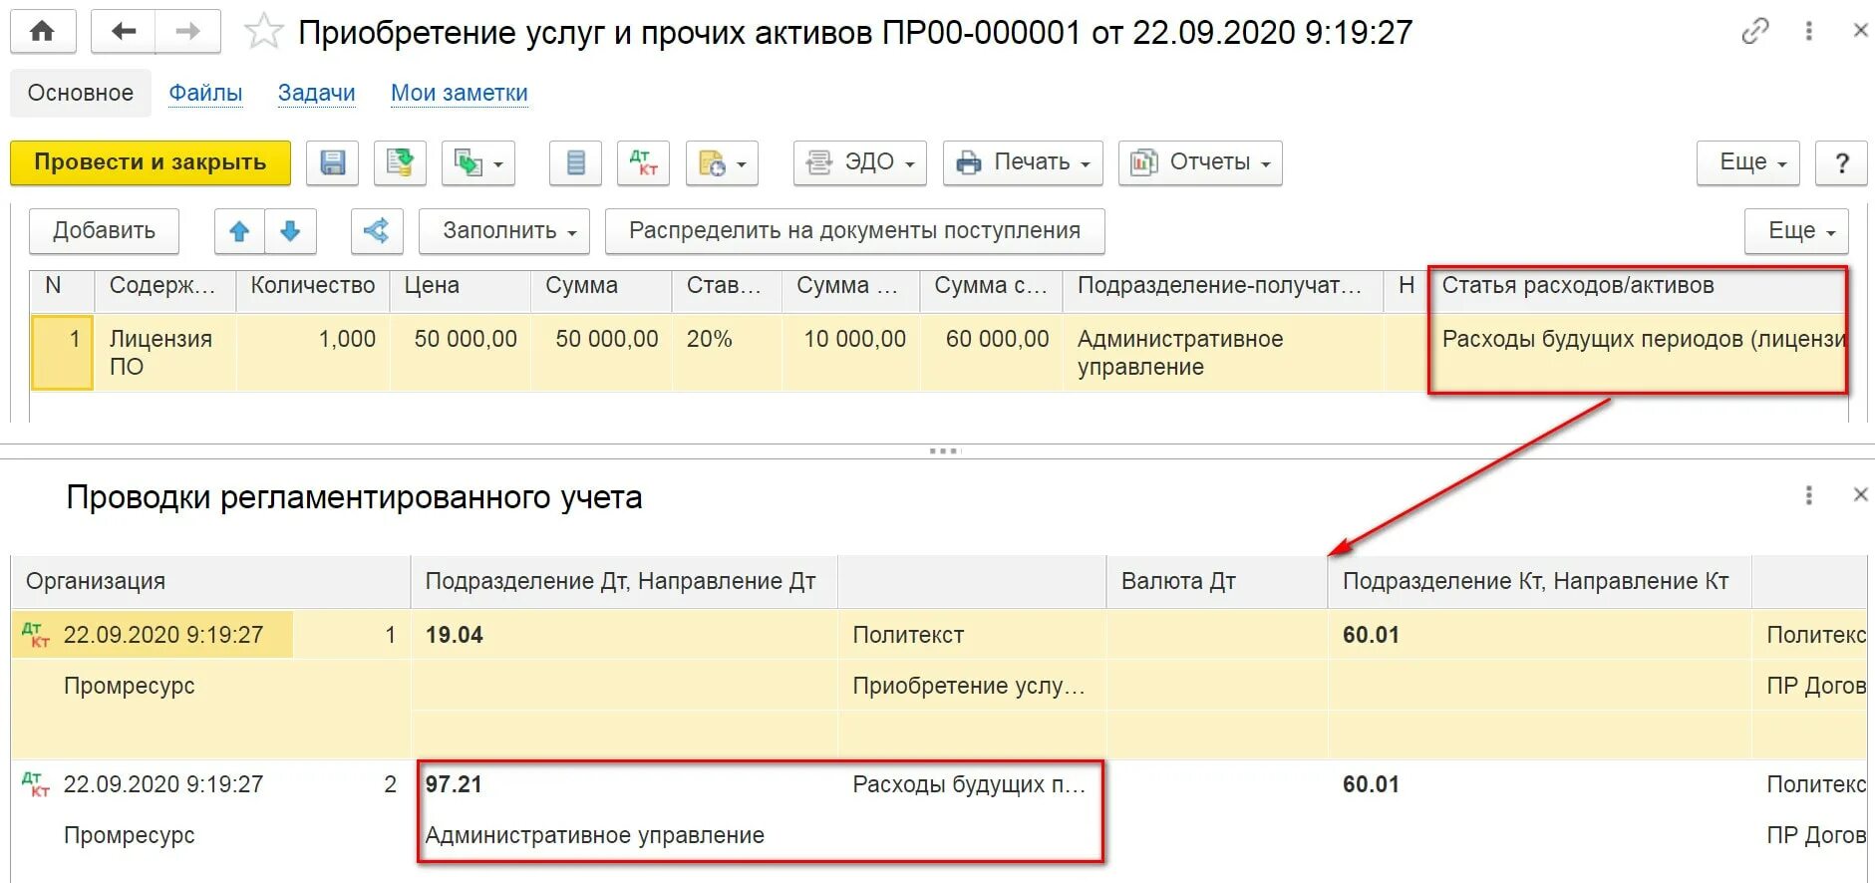1875x883 pixels.
Task: Open the Файлы link tab
Action: click(205, 93)
